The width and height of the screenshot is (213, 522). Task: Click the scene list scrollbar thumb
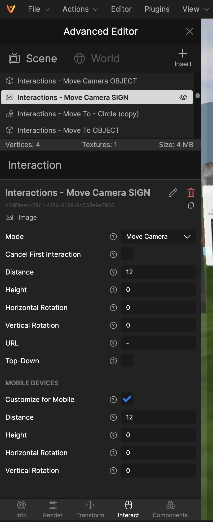coord(198,95)
